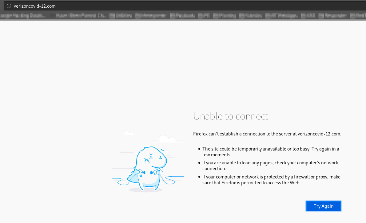The height and width of the screenshot is (223, 366).
Task: Click the "Firefox can't establish a connection" sentence
Action: 267,134
